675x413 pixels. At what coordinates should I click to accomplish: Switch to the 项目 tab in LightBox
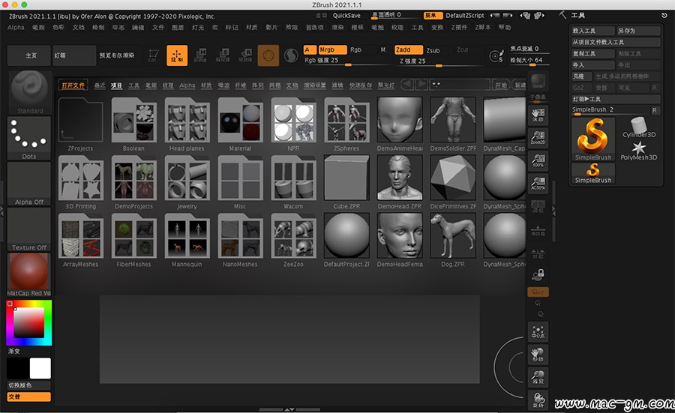[117, 85]
